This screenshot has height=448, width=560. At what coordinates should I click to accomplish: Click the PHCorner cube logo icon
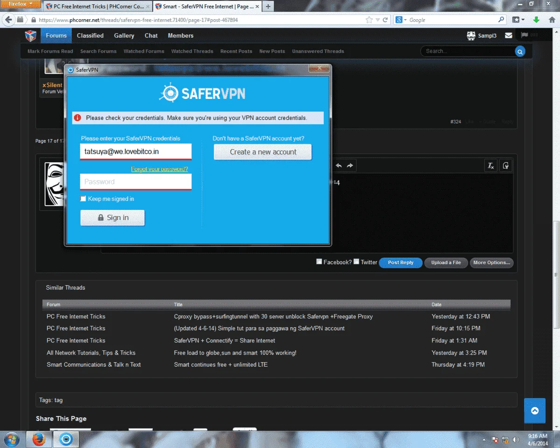point(30,36)
